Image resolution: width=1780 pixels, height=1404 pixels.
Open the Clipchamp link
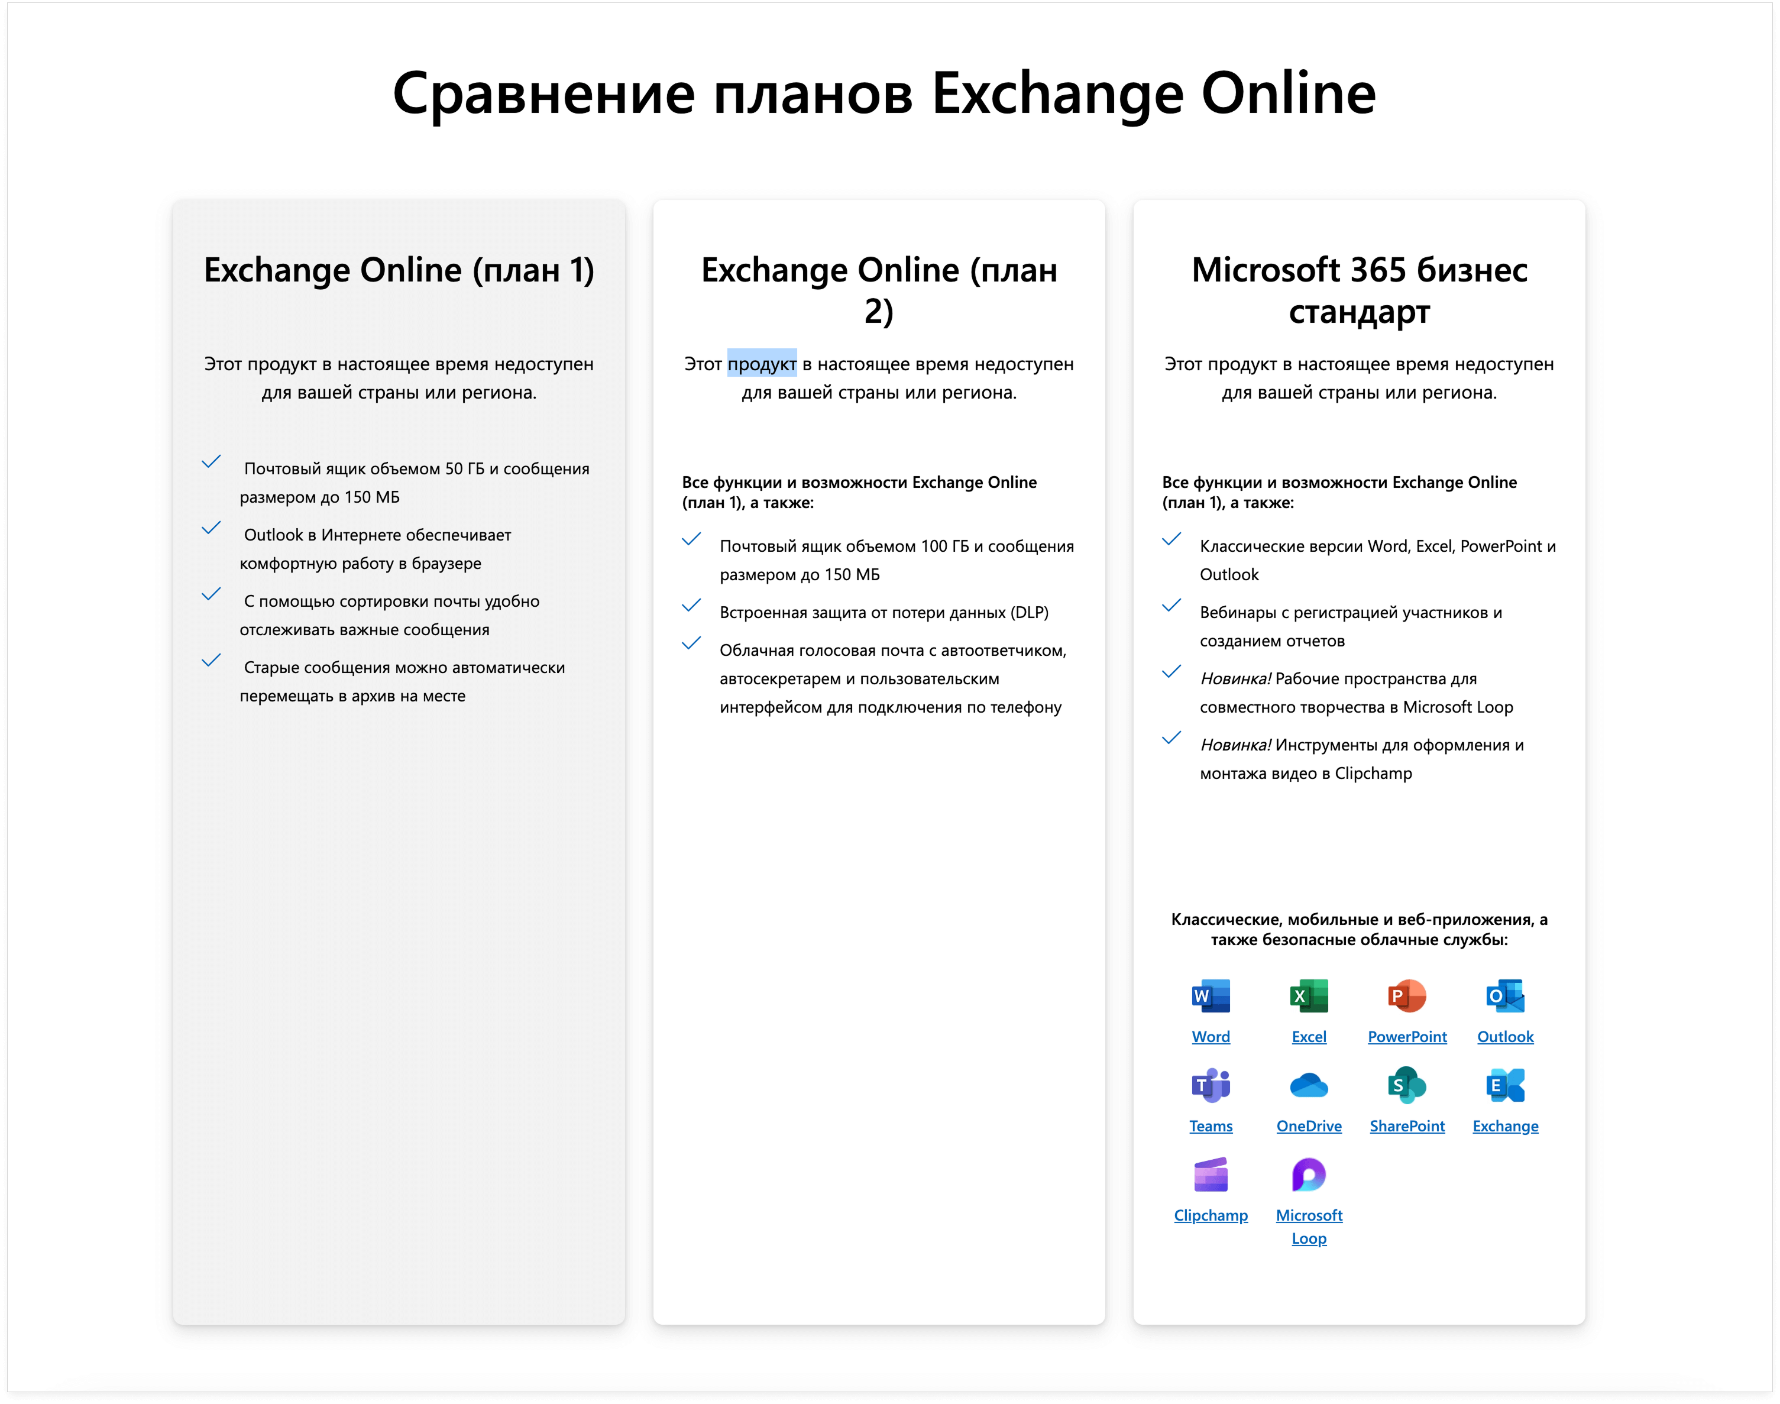(x=1211, y=1215)
